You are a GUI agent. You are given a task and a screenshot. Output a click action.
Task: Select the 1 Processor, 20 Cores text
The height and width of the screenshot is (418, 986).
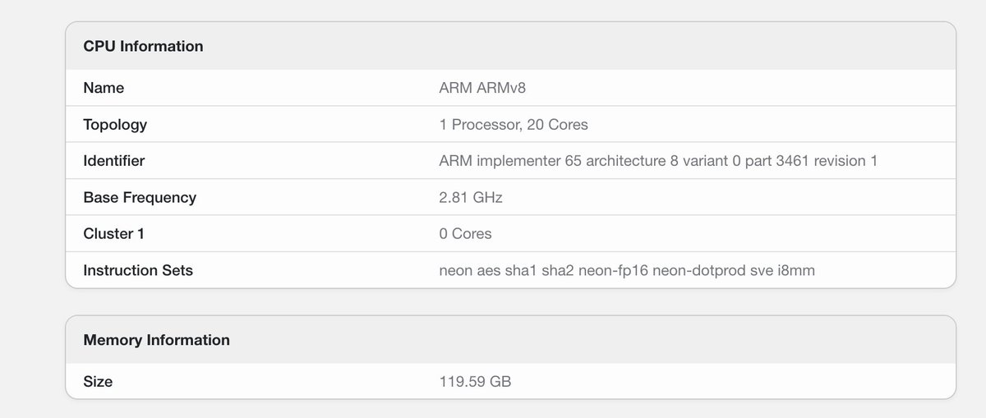(x=514, y=125)
